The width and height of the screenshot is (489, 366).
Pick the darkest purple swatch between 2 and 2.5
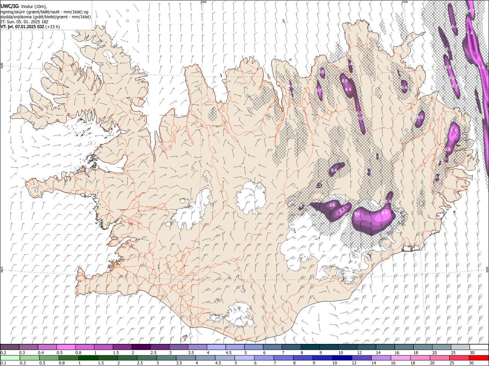[x=141, y=347]
